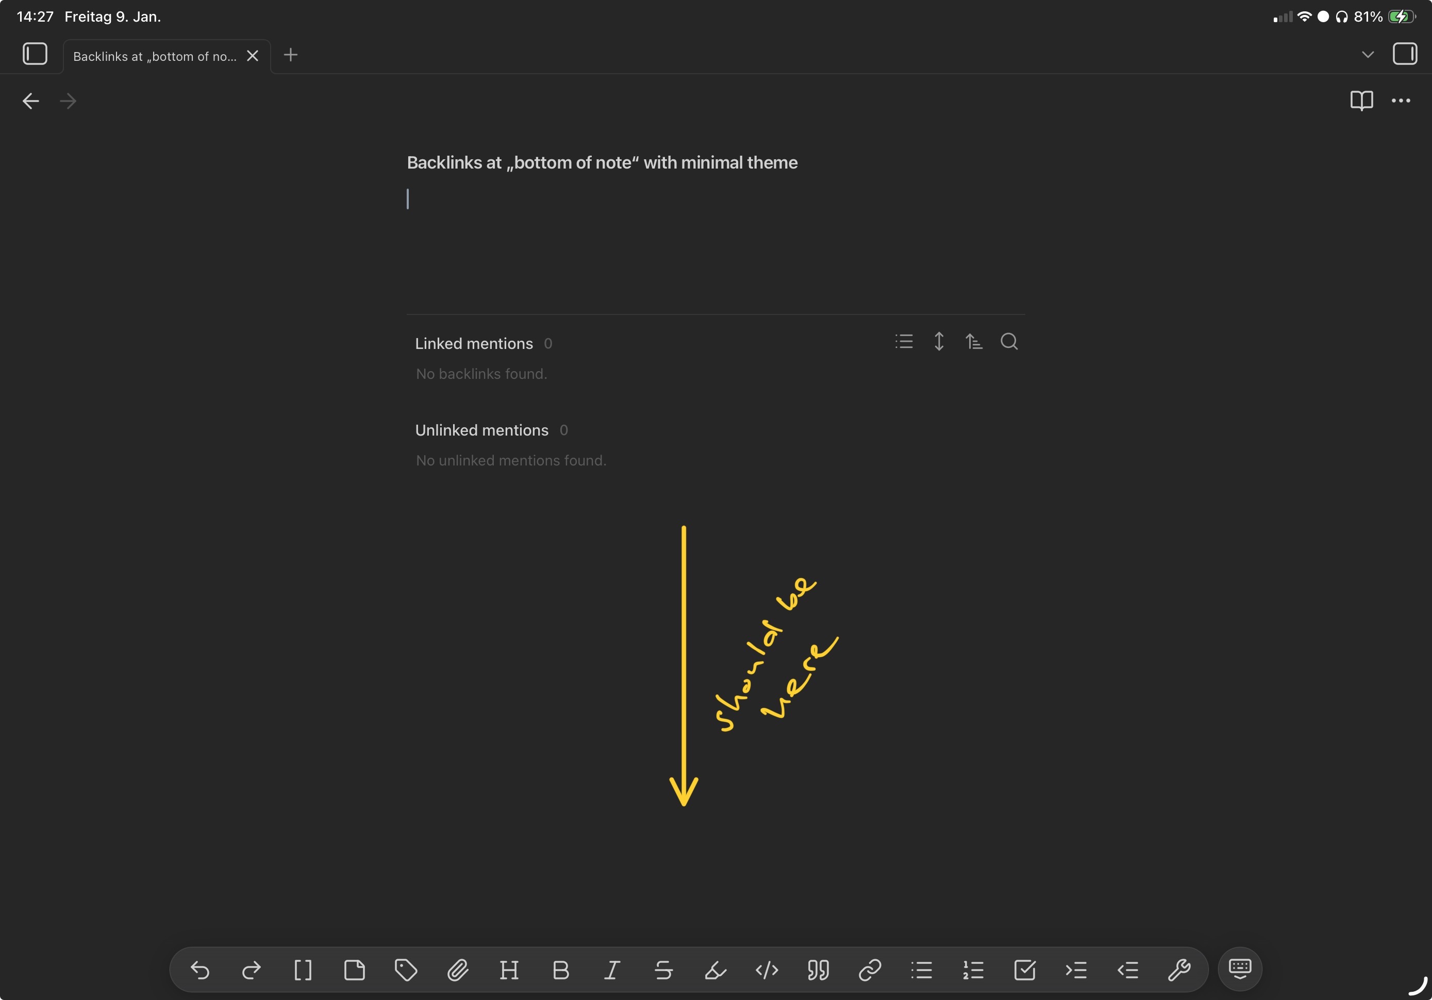Toggle the right sidebar panel

tap(1405, 54)
